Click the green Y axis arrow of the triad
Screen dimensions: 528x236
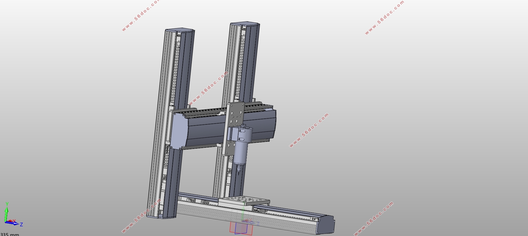pos(7,211)
